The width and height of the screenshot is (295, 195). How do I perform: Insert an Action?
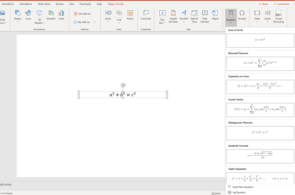(x=130, y=15)
